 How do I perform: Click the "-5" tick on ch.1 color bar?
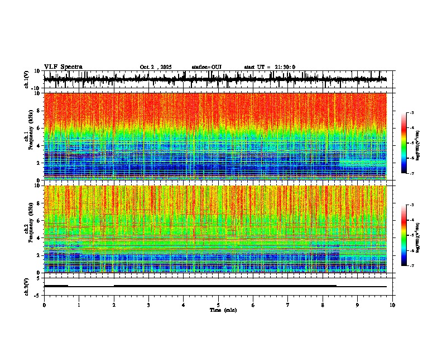pos(411,143)
